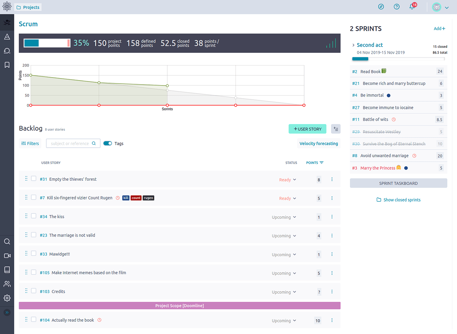Viewport: 457px width, 334px height.
Task: Toggle the Tags switch off
Action: [108, 143]
